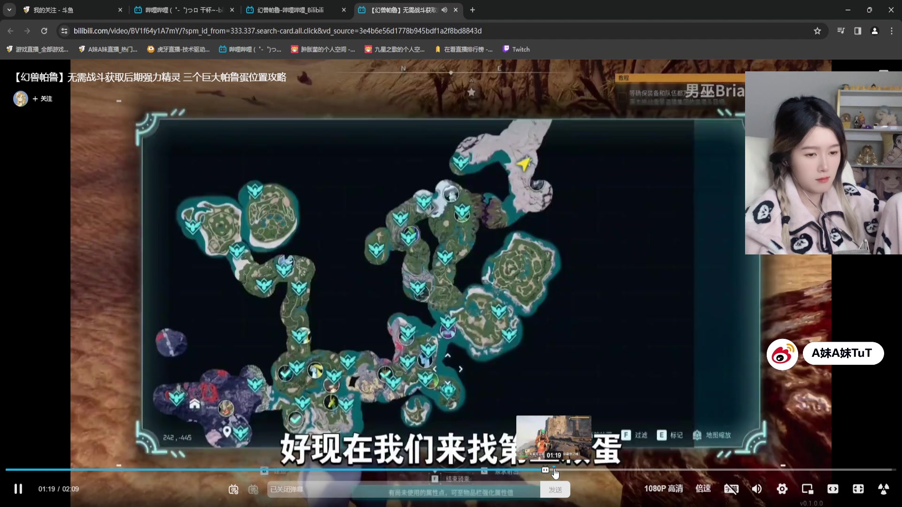
Task: Open the 'A妹A妹直播_热门...' bookmark
Action: click(x=108, y=49)
